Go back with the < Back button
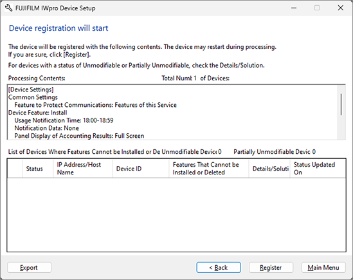Image resolution: width=353 pixels, height=280 pixels. (219, 267)
